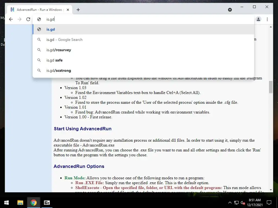Click the 'AdvancedRun Options' heading

(79, 166)
